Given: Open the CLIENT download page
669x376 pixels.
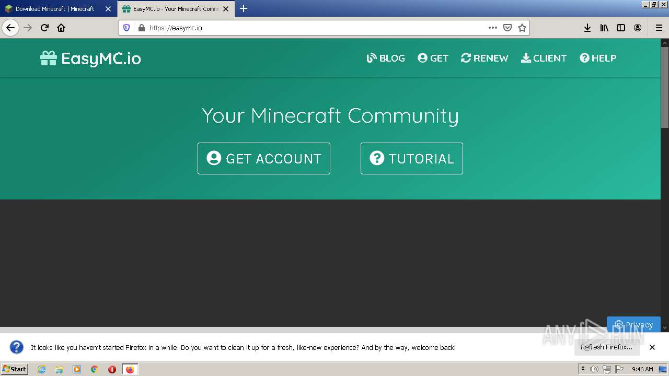Looking at the screenshot, I should pos(544,58).
